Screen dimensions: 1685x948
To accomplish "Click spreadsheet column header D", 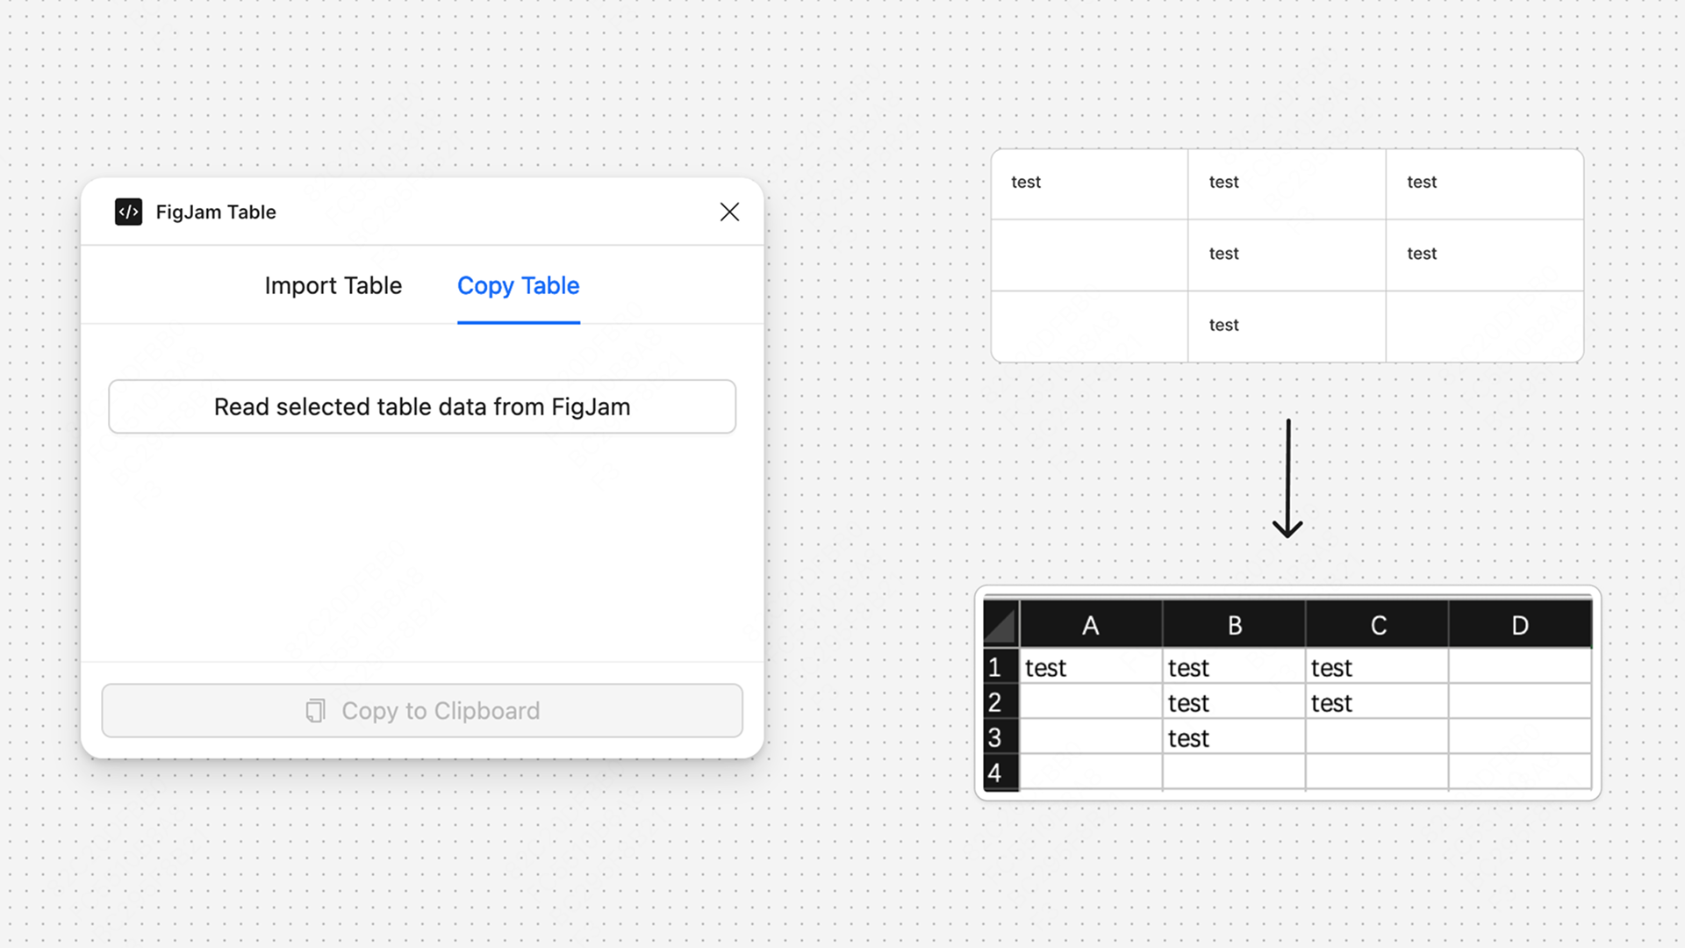I will (x=1520, y=625).
